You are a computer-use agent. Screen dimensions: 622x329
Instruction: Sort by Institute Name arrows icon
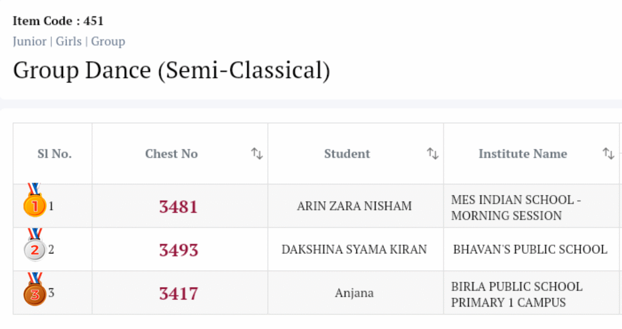(x=608, y=154)
